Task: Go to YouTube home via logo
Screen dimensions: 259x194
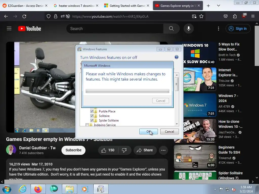Action: tap(30, 29)
